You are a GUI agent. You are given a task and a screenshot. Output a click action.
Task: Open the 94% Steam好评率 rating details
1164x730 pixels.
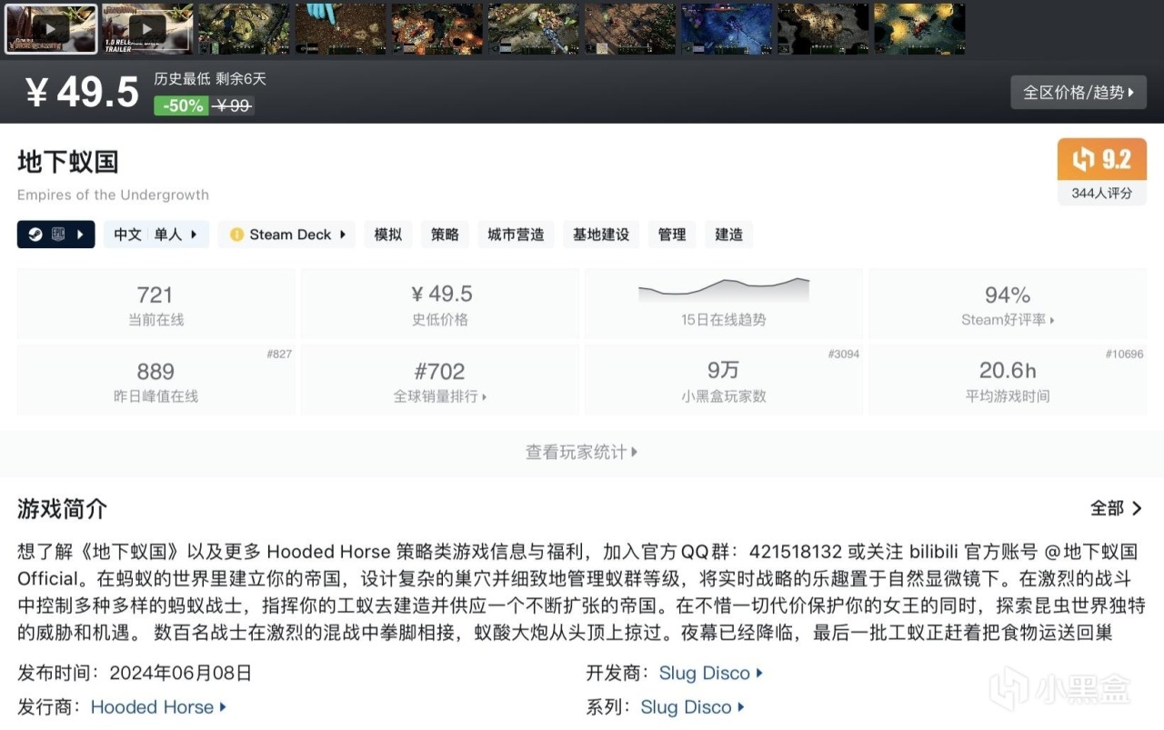(1008, 304)
